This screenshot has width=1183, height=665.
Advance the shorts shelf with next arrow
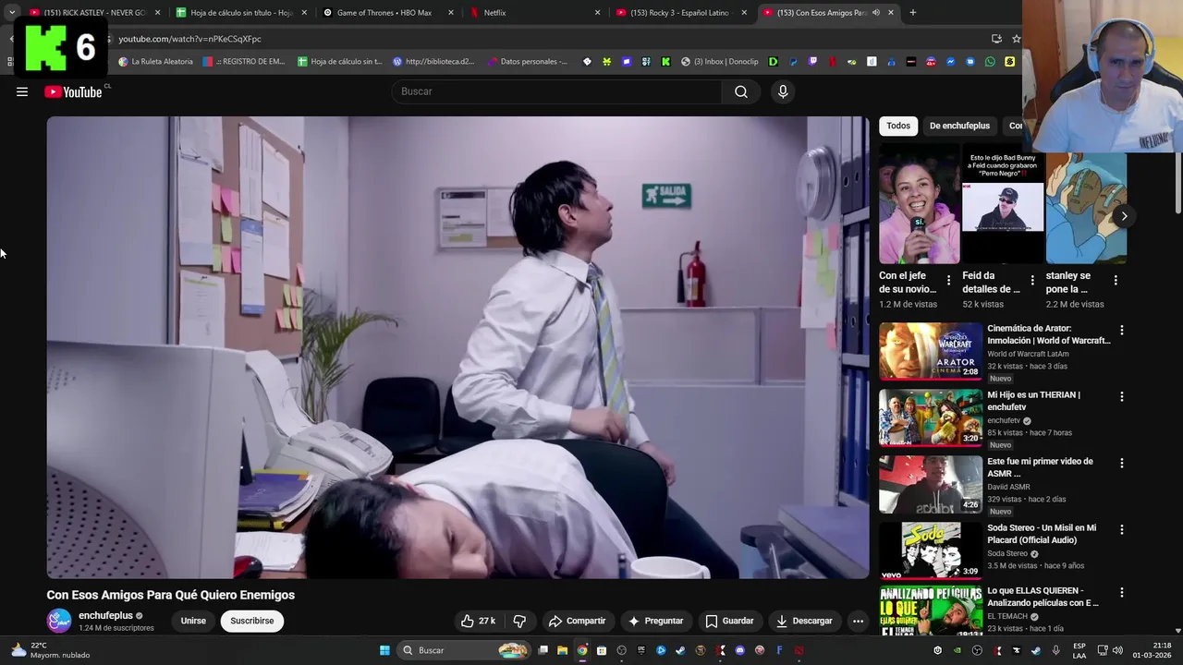1124,216
